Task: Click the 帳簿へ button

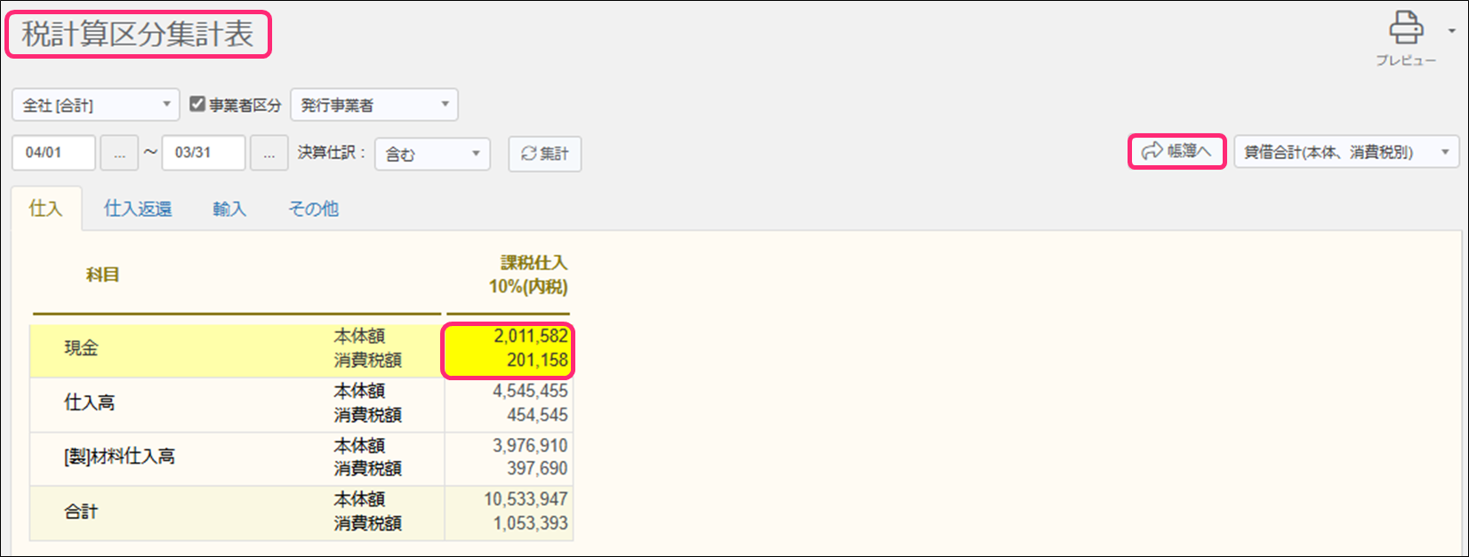Action: point(1176,152)
